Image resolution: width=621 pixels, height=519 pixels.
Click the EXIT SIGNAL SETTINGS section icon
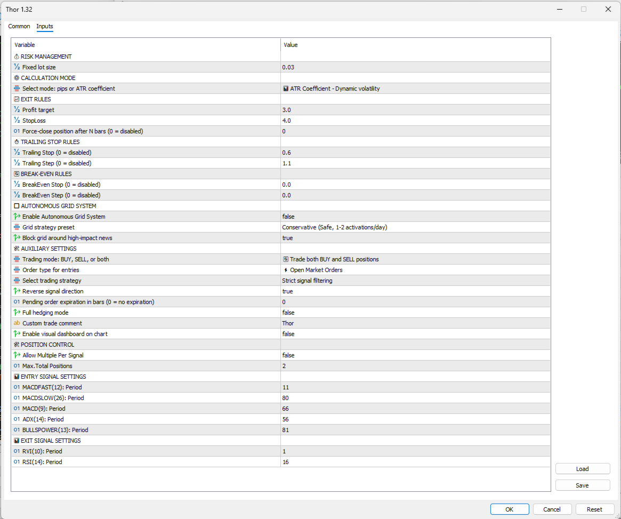point(17,441)
